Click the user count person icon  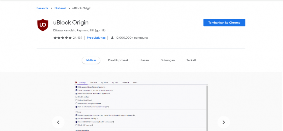112,38
